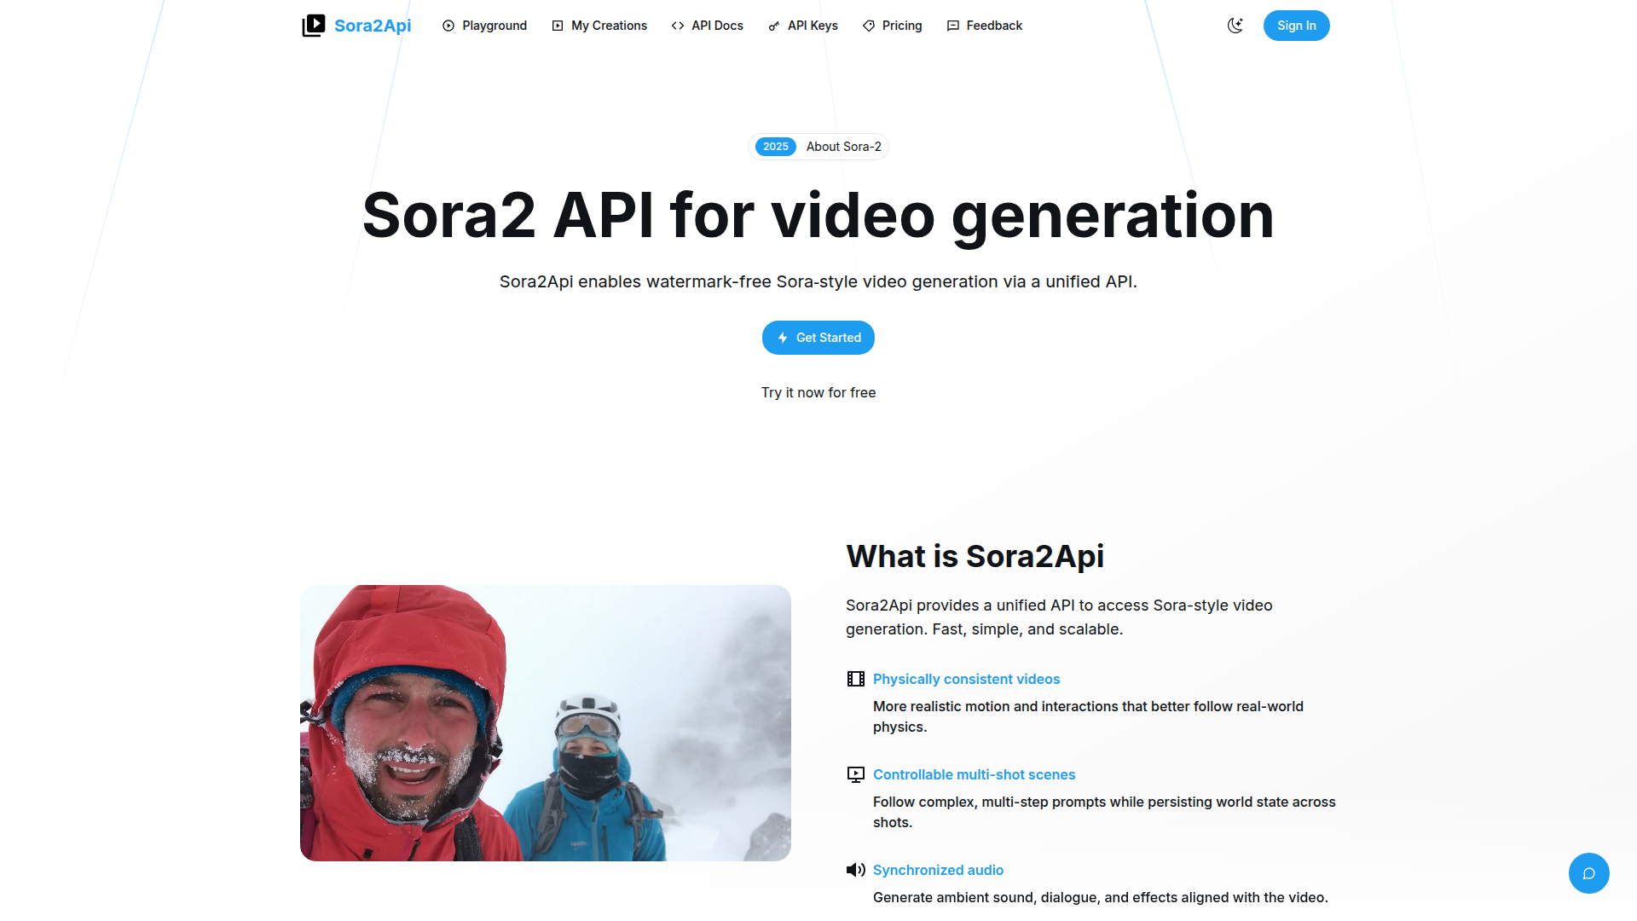Open the Feedback nav link
This screenshot has height=921, width=1637.
point(984,26)
